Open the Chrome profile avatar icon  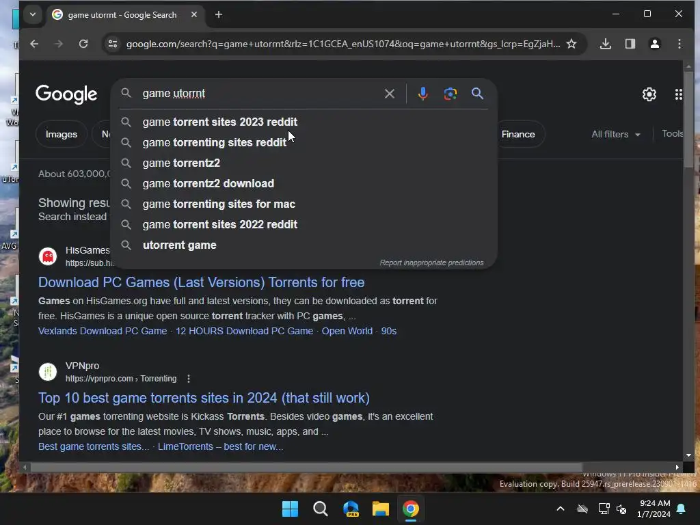click(x=654, y=44)
